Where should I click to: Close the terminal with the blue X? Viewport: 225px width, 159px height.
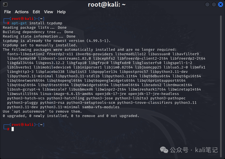(221, 4)
